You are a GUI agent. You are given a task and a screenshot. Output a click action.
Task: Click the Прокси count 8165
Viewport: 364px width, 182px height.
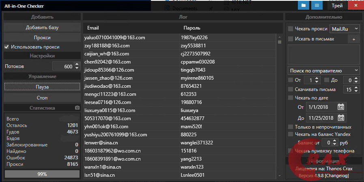72,164
